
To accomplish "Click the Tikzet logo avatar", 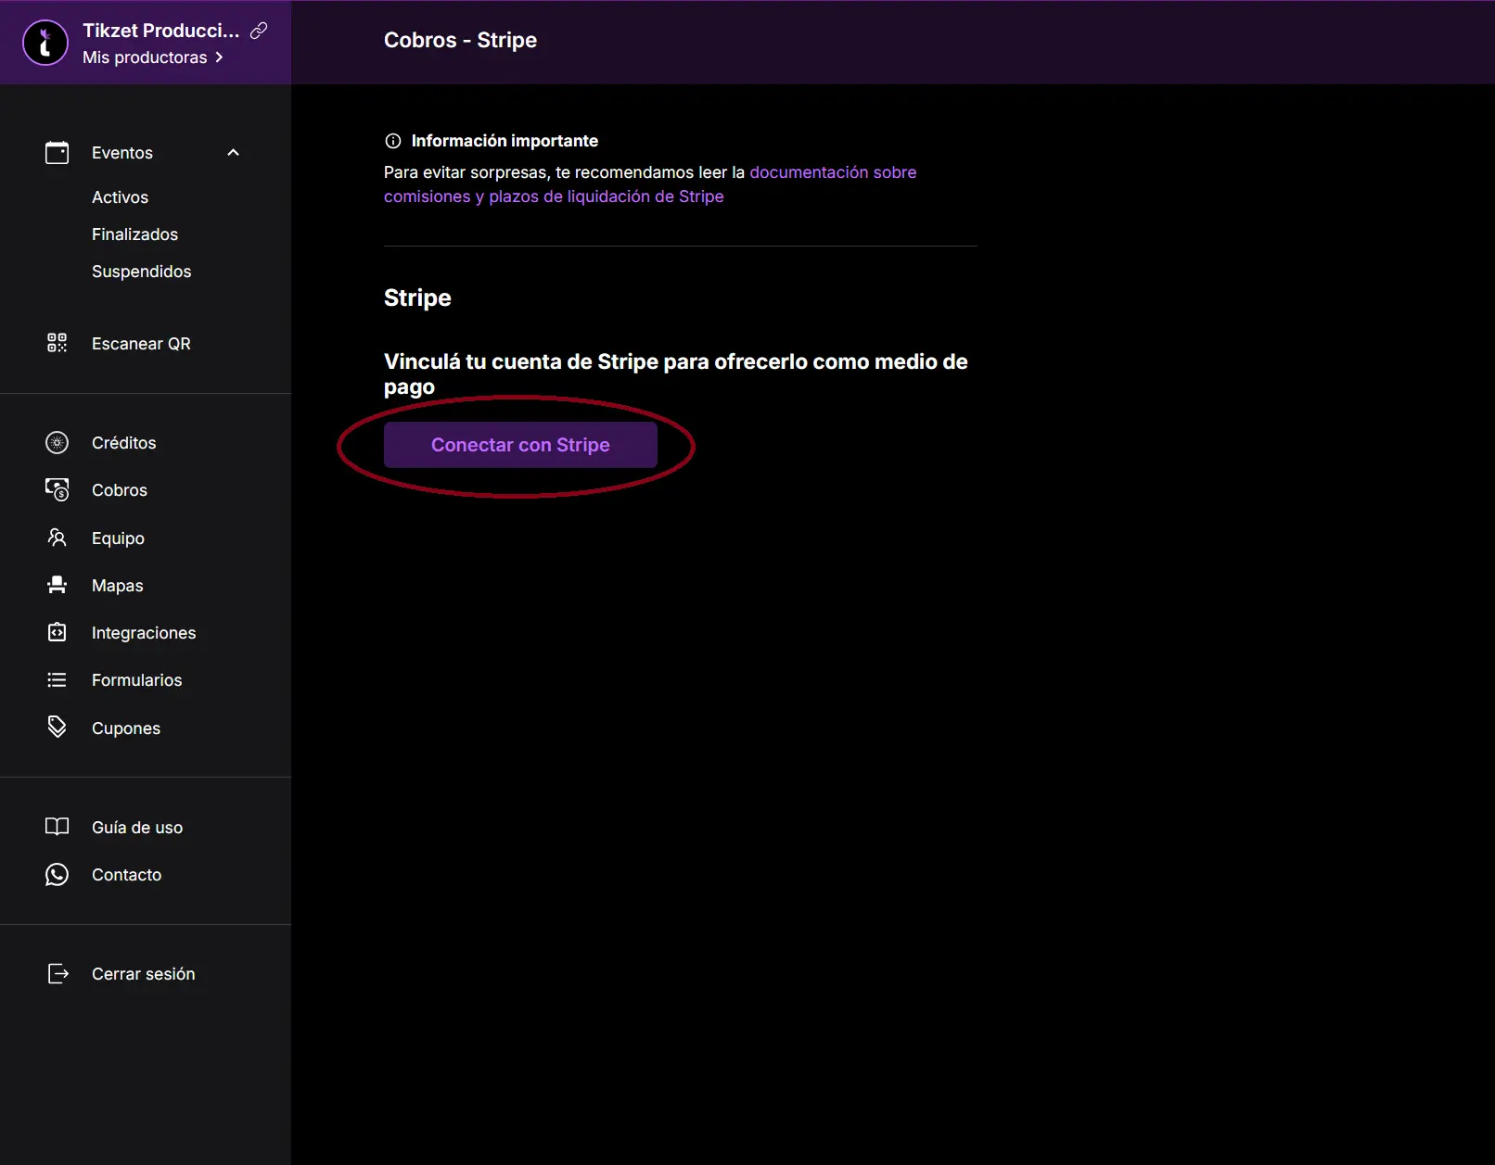I will pyautogui.click(x=45, y=43).
